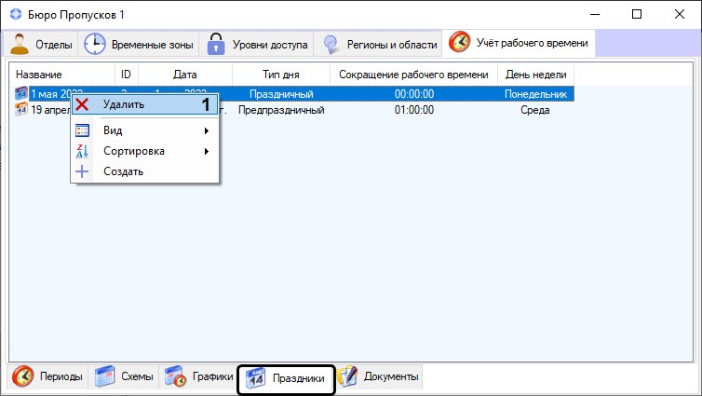Click the calendar icon of 1 мая row
Viewport: 702px width, 396px height.
pos(21,93)
